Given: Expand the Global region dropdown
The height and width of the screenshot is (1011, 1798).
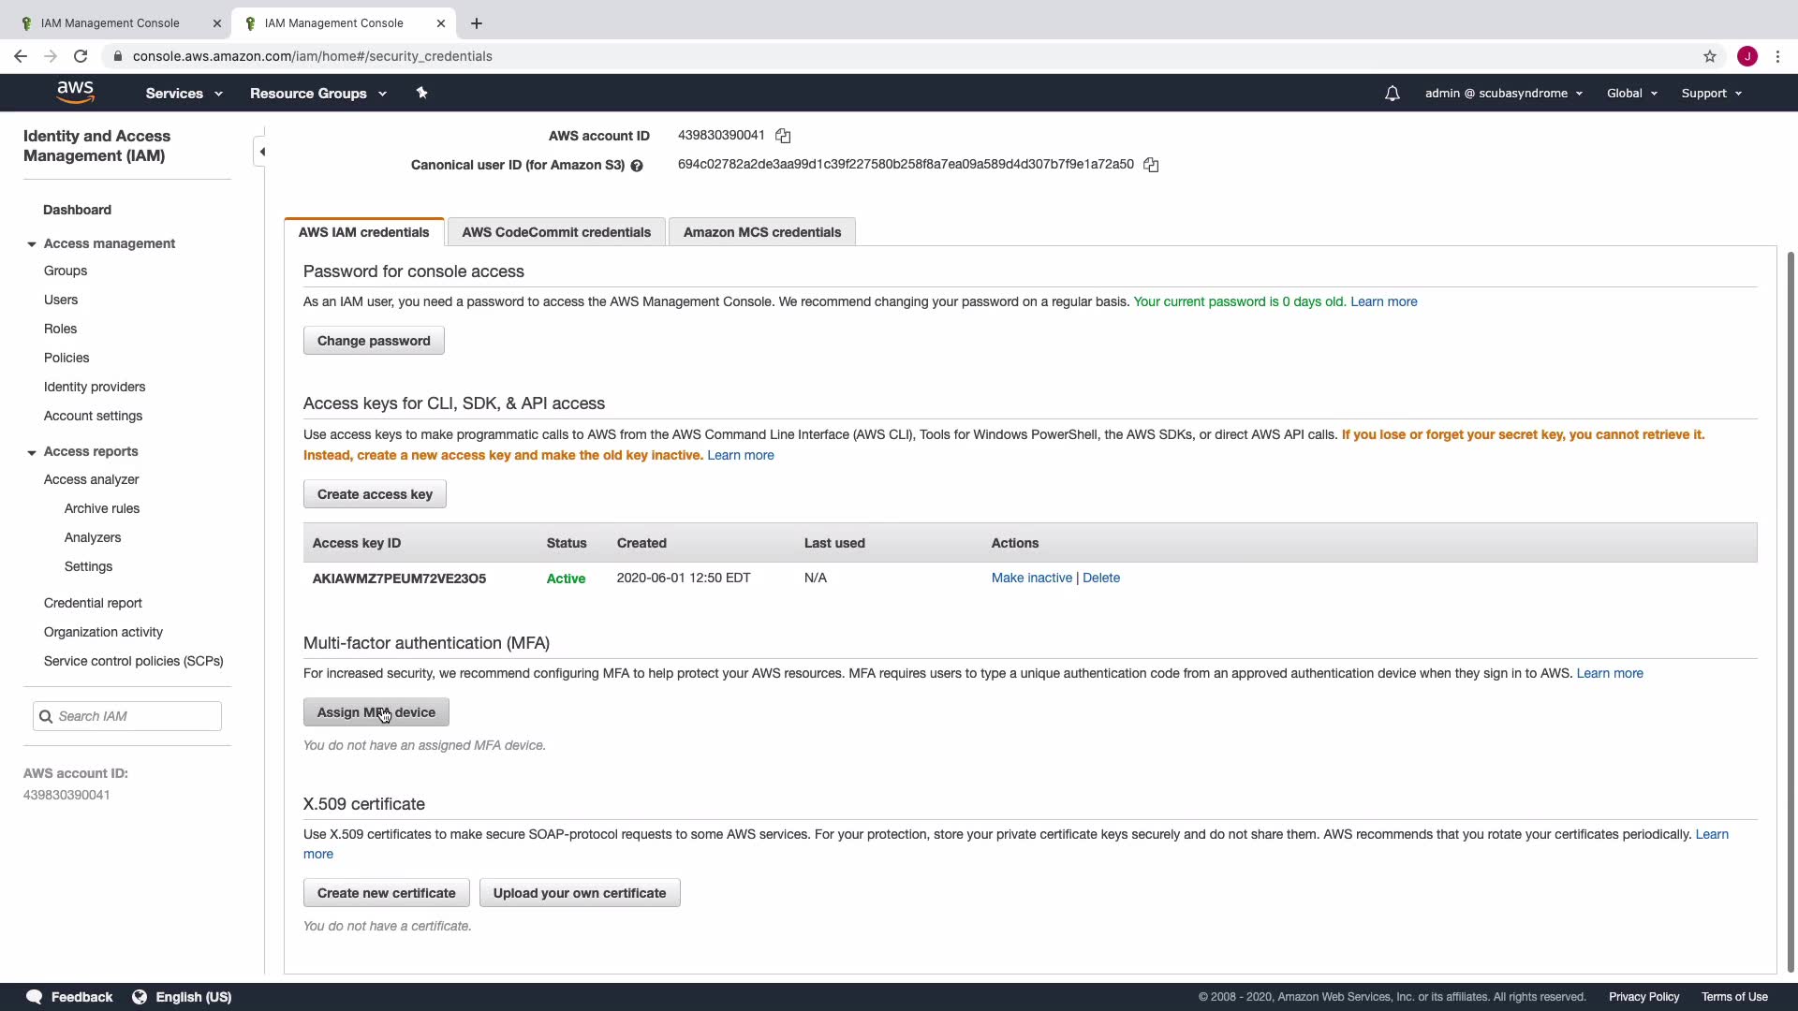Looking at the screenshot, I should pyautogui.click(x=1631, y=94).
